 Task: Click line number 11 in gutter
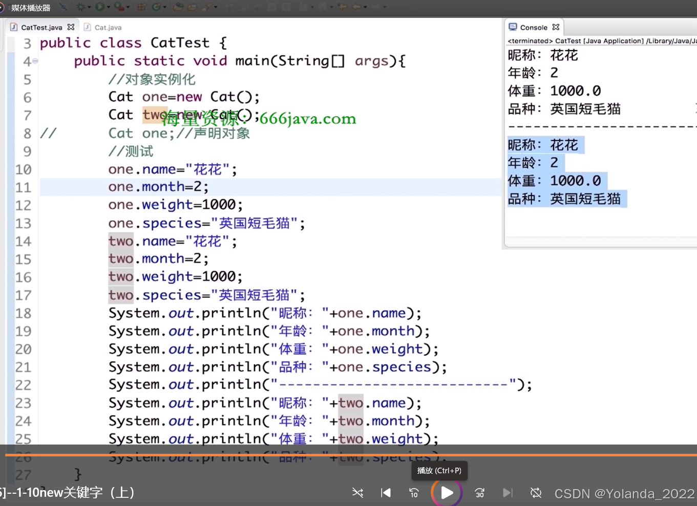click(23, 187)
